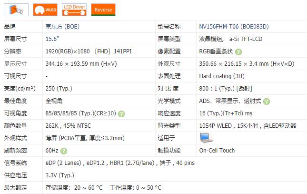
Task: Select backlight text 10S4P WLED, 15K小时
Action: (228, 125)
